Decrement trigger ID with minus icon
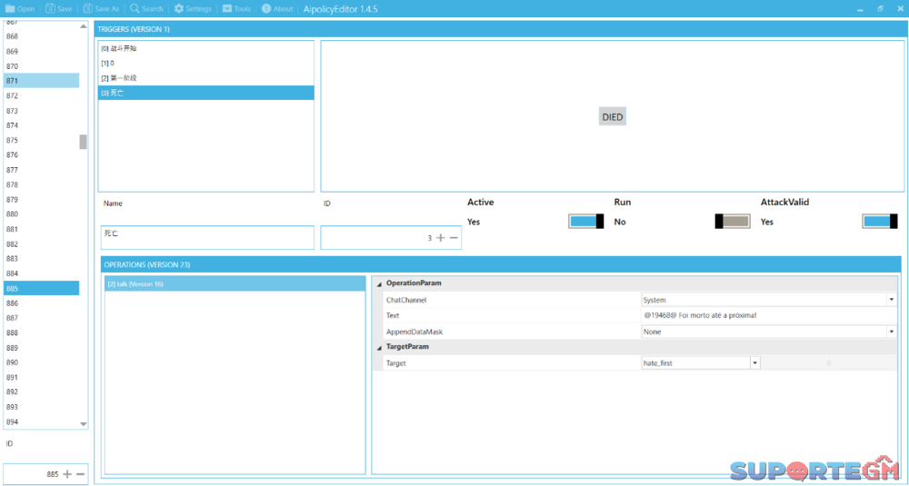 pos(454,238)
